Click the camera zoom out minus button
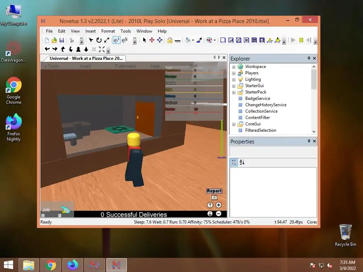Image resolution: width=363 pixels, height=272 pixels. 218,214
